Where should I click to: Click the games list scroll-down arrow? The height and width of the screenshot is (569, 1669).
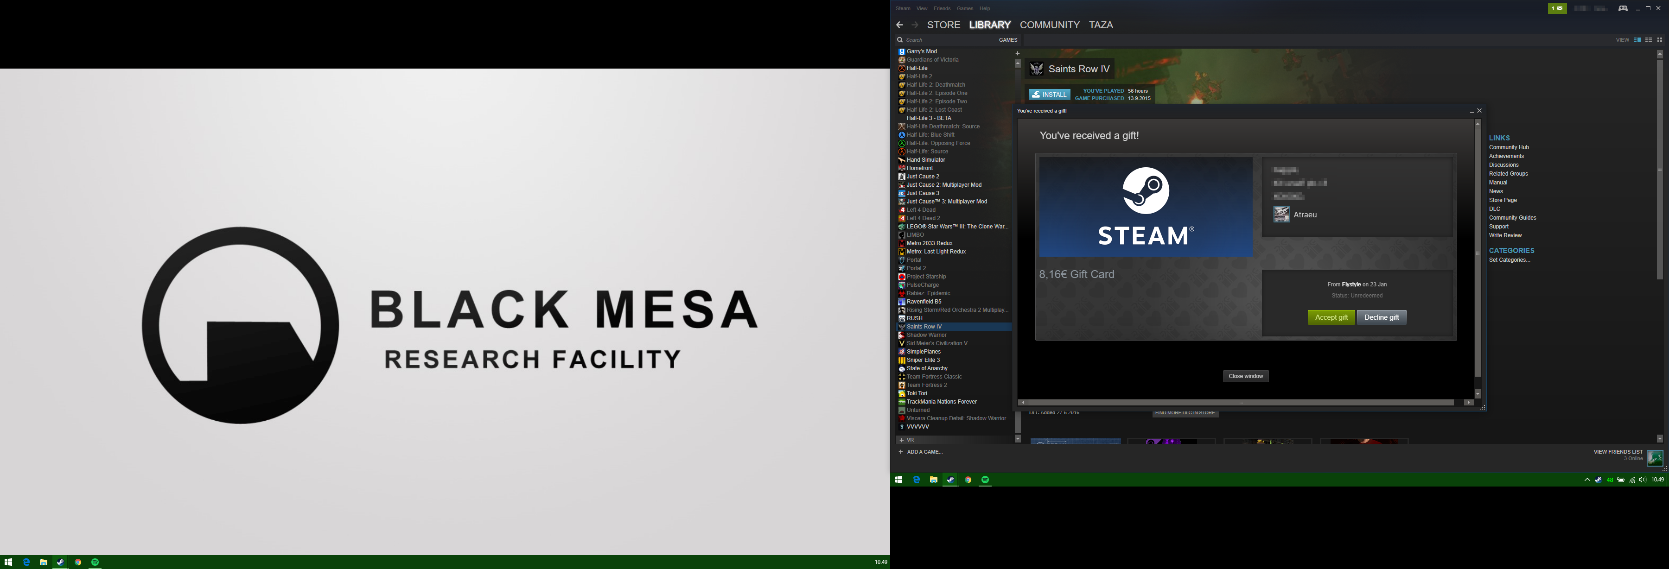[1018, 439]
